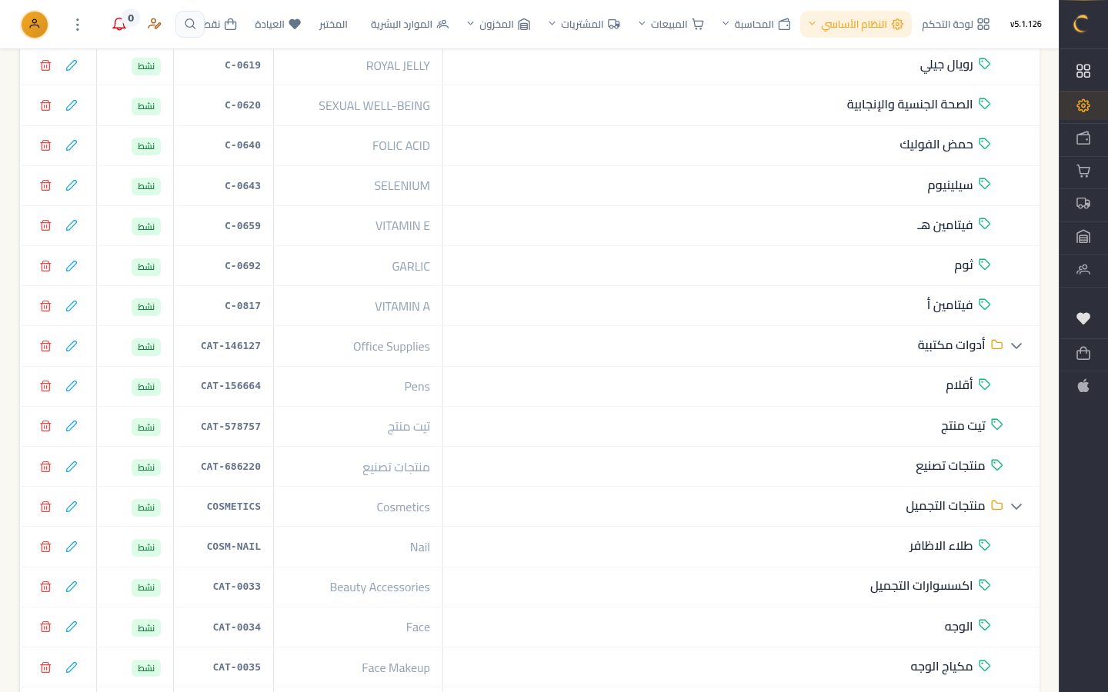This screenshot has height=692, width=1108.
Task: Open the heart icon in sidebar
Action: (x=1083, y=318)
